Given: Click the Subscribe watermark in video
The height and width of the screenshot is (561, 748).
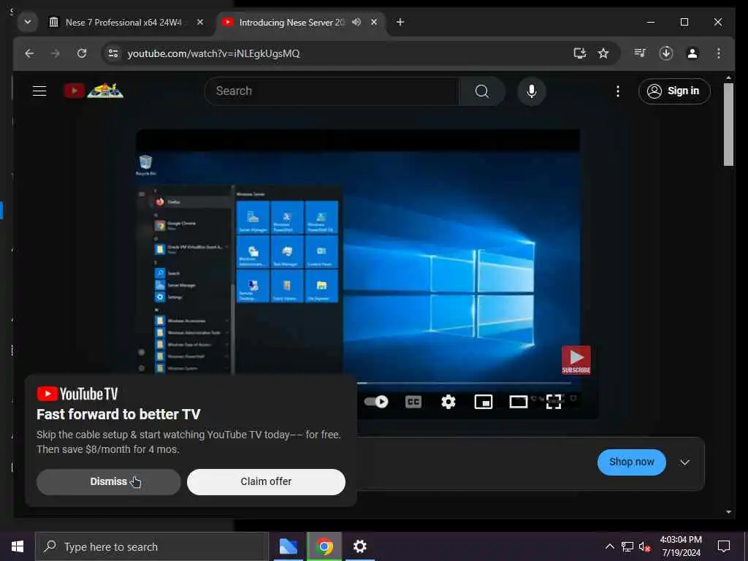Looking at the screenshot, I should click(x=576, y=360).
